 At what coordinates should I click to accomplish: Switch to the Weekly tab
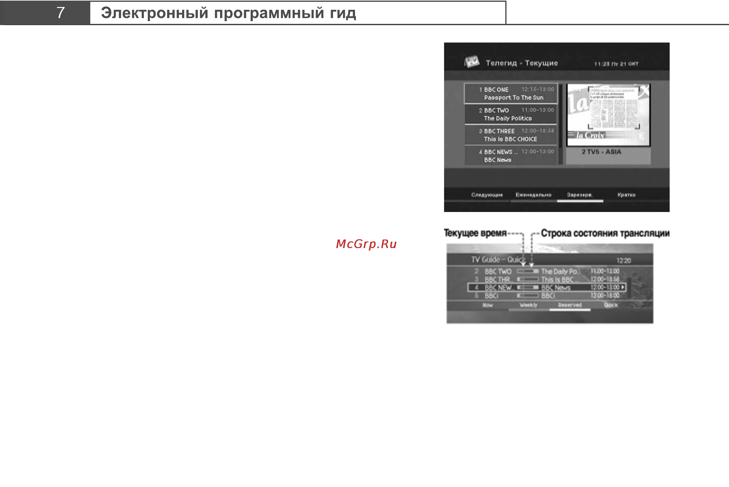click(528, 305)
